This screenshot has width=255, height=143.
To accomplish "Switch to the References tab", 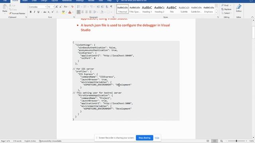I will click(67, 1).
